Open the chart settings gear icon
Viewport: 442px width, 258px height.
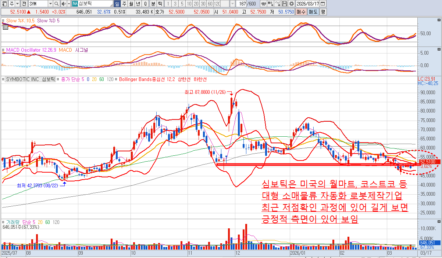[x=292, y=4]
